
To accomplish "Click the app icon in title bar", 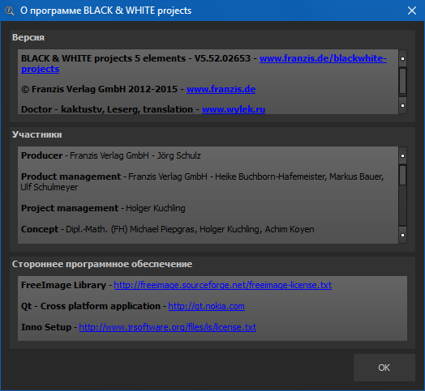I will coord(10,11).
